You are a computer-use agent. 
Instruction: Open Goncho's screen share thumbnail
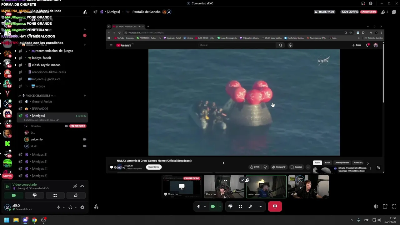coord(182,187)
